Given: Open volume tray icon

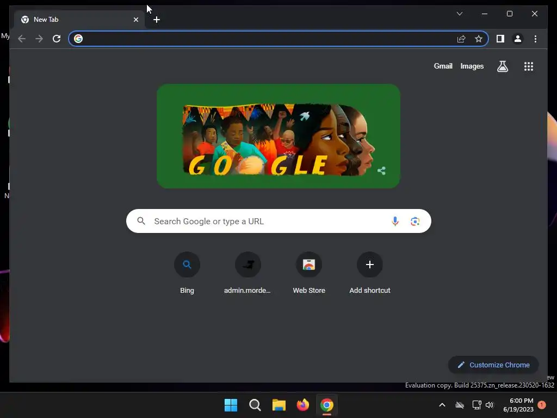Looking at the screenshot, I should coord(490,405).
